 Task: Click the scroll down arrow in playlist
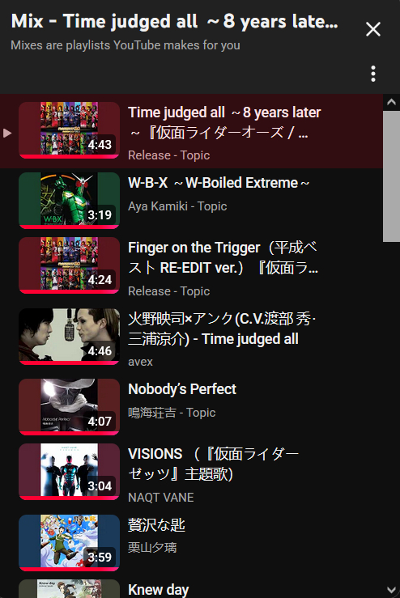[391, 590]
